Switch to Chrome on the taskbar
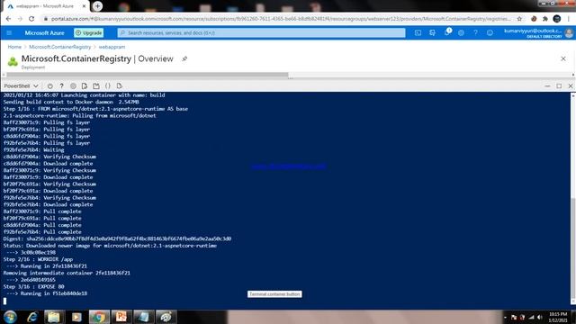Viewport: 576px width, 324px height. pos(99,317)
